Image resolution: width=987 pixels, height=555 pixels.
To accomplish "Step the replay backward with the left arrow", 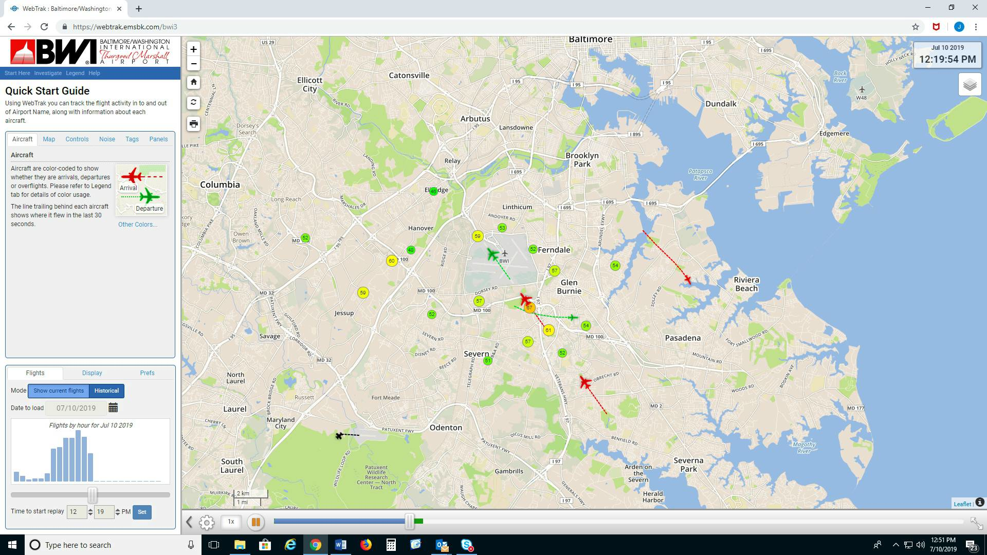I will click(x=188, y=522).
